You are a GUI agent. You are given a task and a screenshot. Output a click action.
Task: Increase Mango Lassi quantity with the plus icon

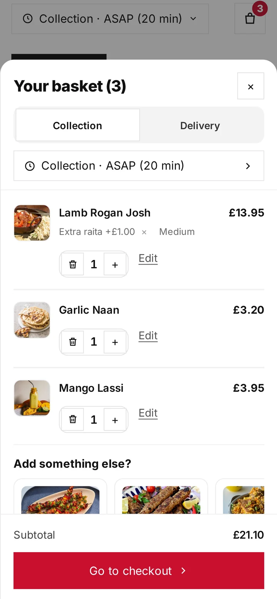point(115,419)
